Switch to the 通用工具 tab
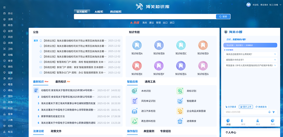The width and height of the screenshot is (283, 137). tap(150, 82)
